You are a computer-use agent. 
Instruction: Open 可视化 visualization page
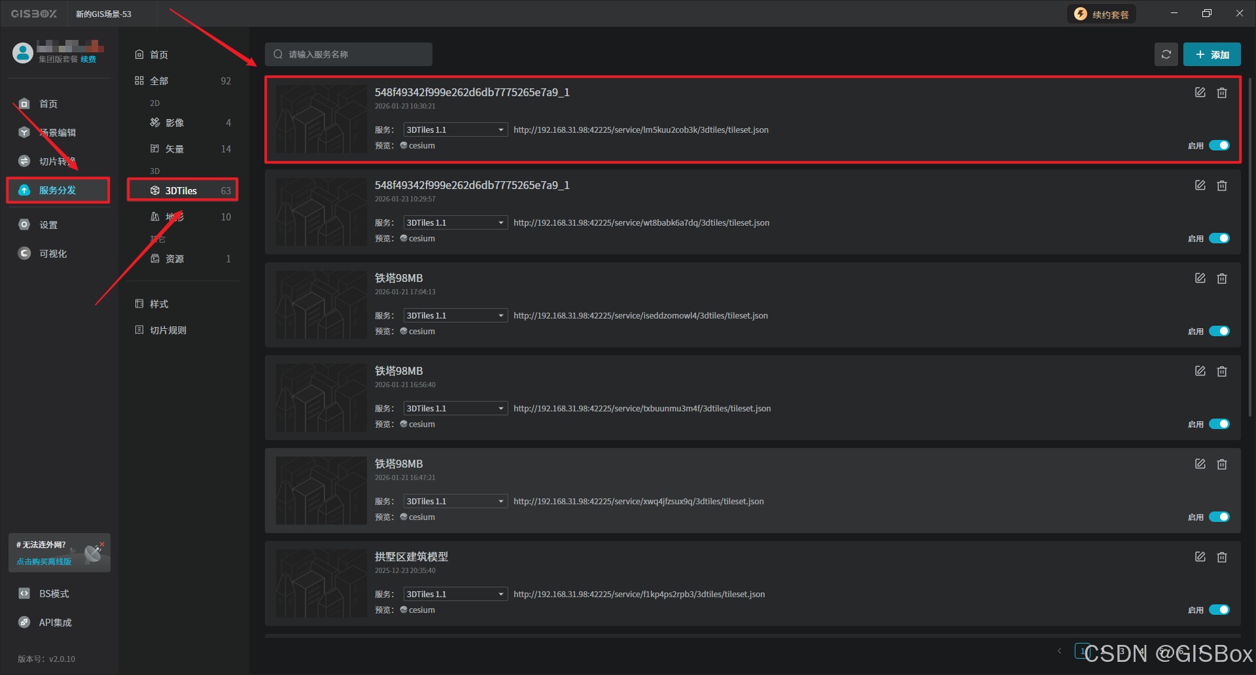[52, 253]
